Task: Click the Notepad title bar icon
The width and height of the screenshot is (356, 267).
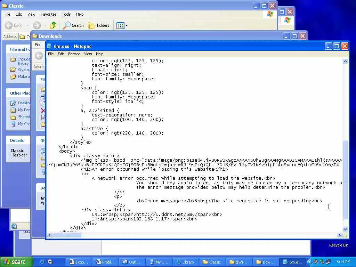Action: [x=49, y=46]
